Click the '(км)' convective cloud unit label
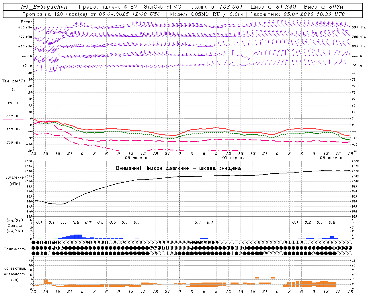The image size is (367, 294). pos(15,280)
